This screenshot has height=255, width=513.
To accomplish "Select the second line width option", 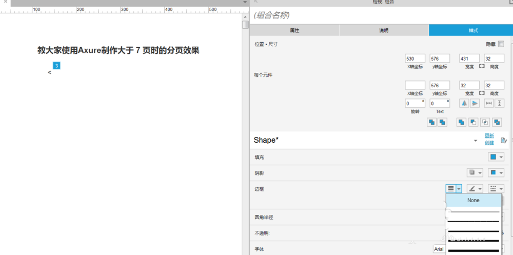I will pyautogui.click(x=473, y=222).
